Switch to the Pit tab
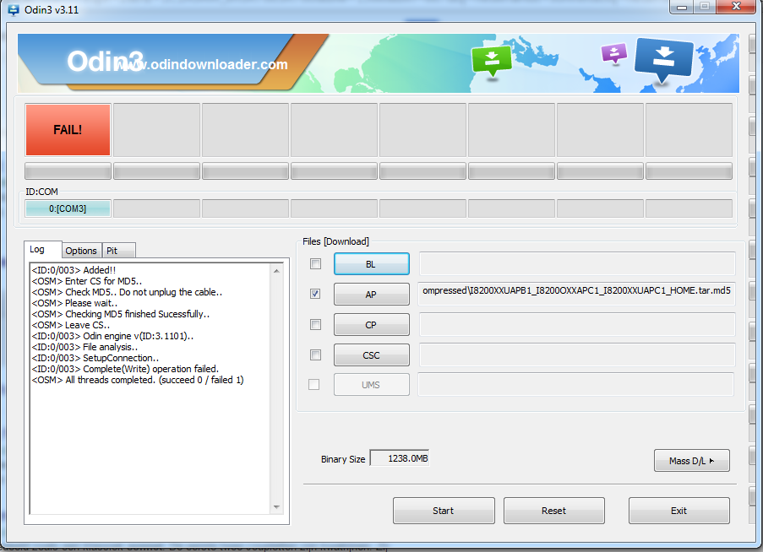This screenshot has width=763, height=552. click(x=119, y=251)
